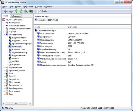This screenshot has height=111, width=133.
Task: Expand the Компьютер node arrow
Action: pyautogui.click(x=4, y=23)
